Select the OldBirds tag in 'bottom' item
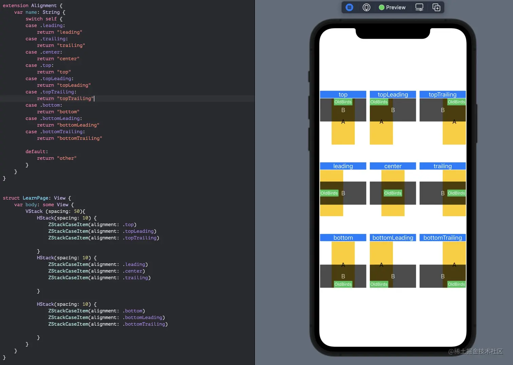 [x=343, y=284]
